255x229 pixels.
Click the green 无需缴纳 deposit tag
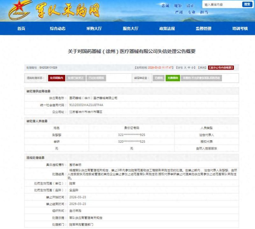(x=173, y=78)
